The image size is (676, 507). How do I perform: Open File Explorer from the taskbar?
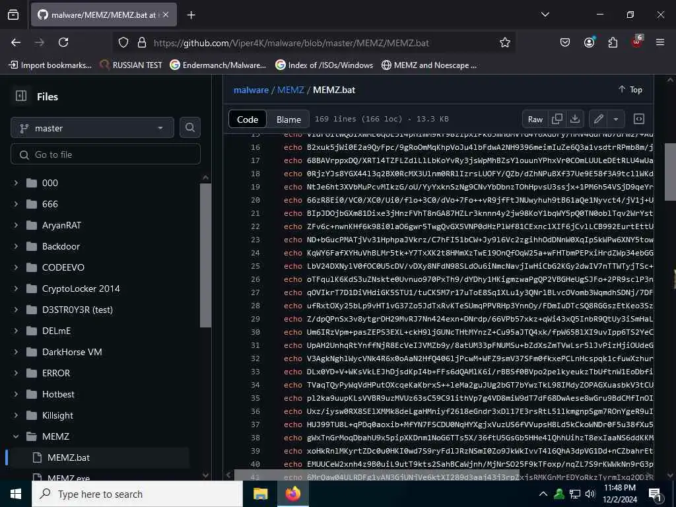point(260,494)
